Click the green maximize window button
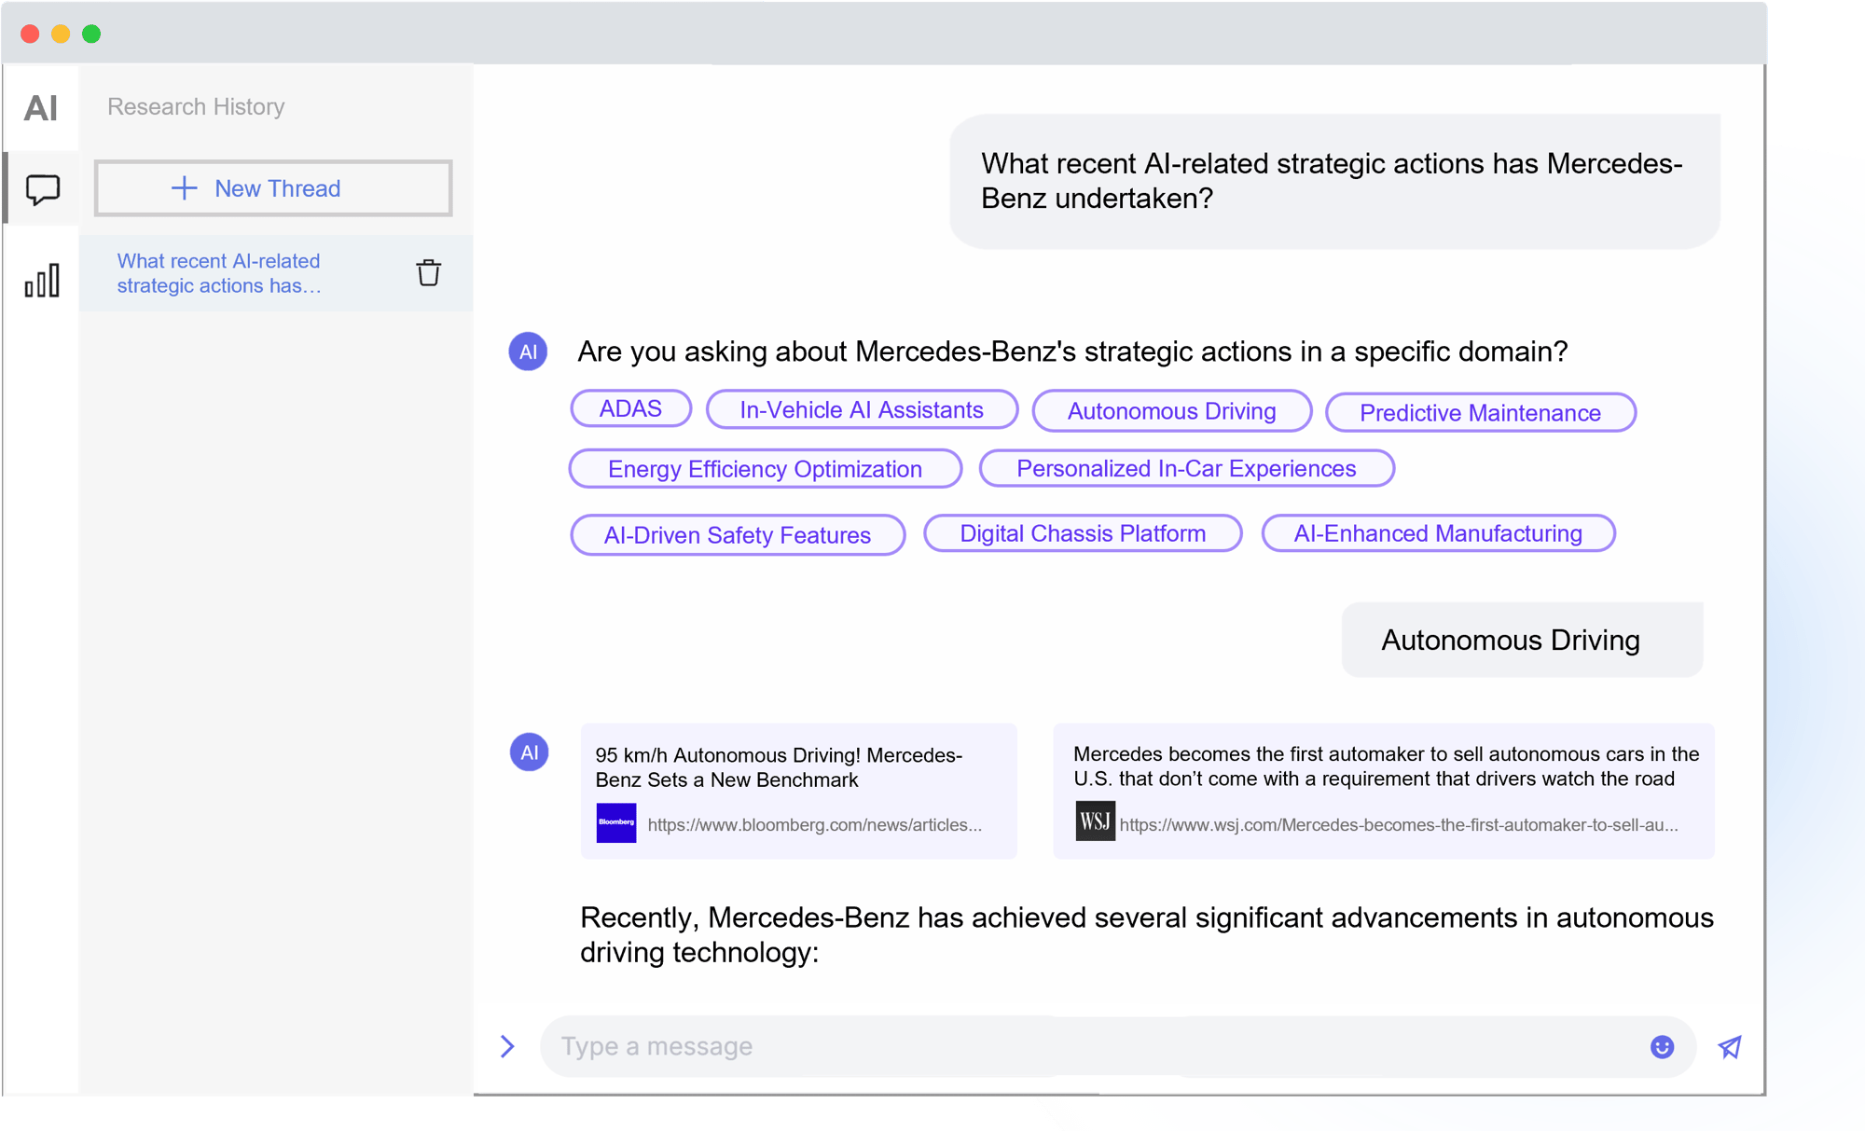Viewport: 1865px width, 1131px height. [91, 34]
